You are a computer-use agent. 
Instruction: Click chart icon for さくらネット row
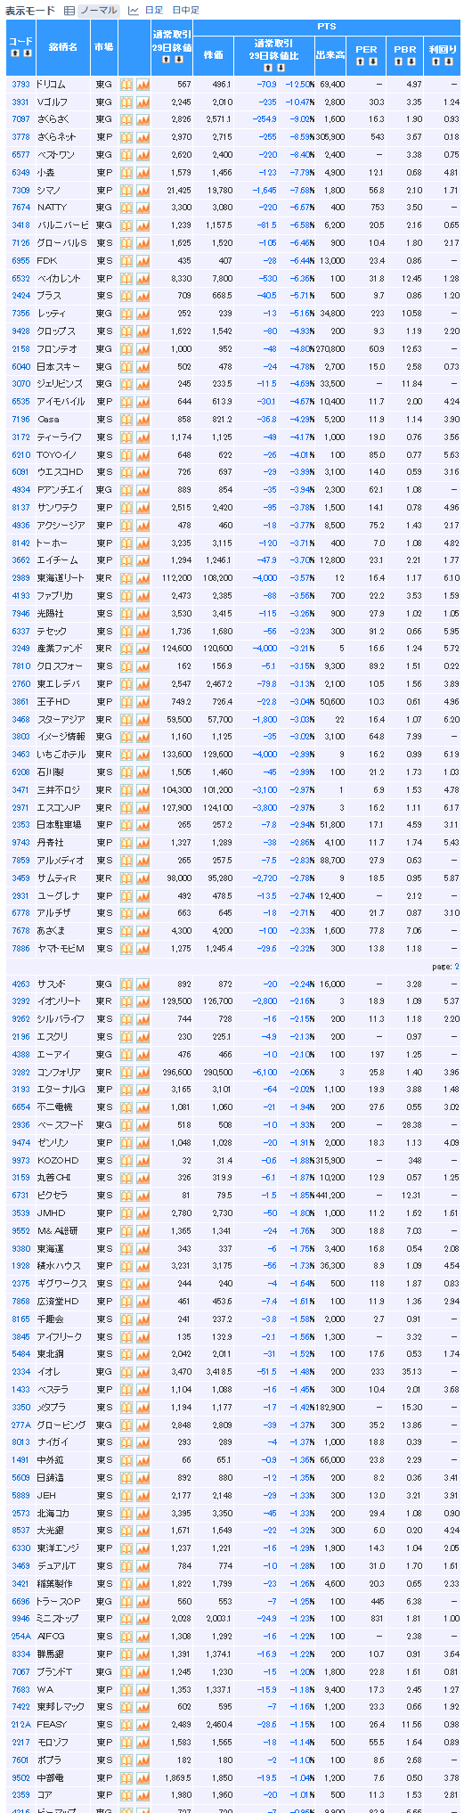[142, 137]
